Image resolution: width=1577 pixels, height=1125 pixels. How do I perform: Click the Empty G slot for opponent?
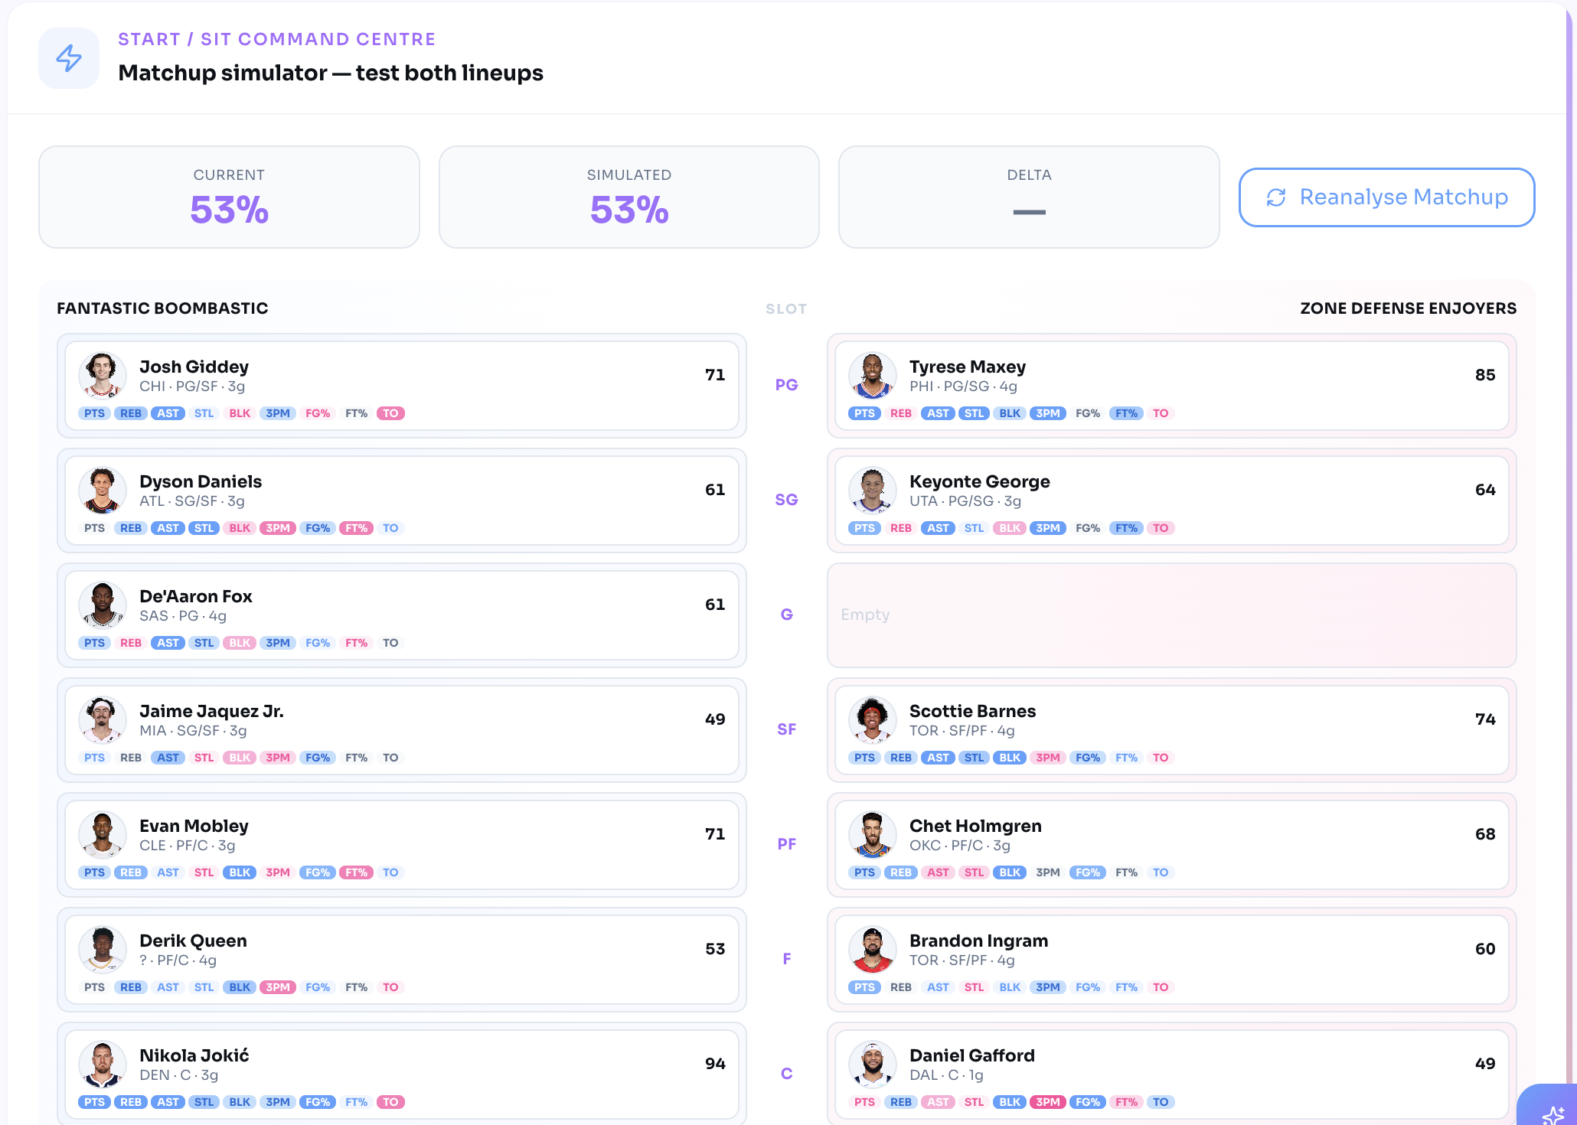point(1171,615)
